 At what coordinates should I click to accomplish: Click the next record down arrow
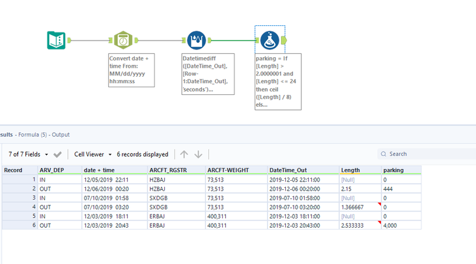pos(198,154)
